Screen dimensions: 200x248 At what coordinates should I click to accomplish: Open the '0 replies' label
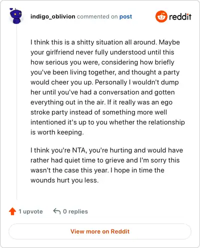coord(75,211)
